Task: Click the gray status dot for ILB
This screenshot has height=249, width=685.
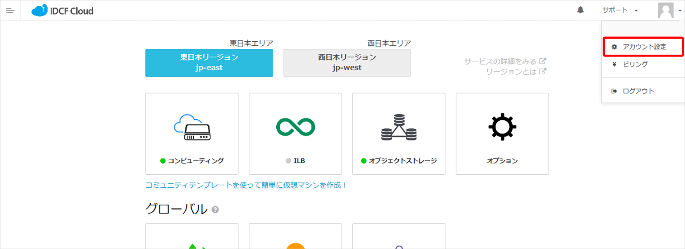Action: [288, 161]
